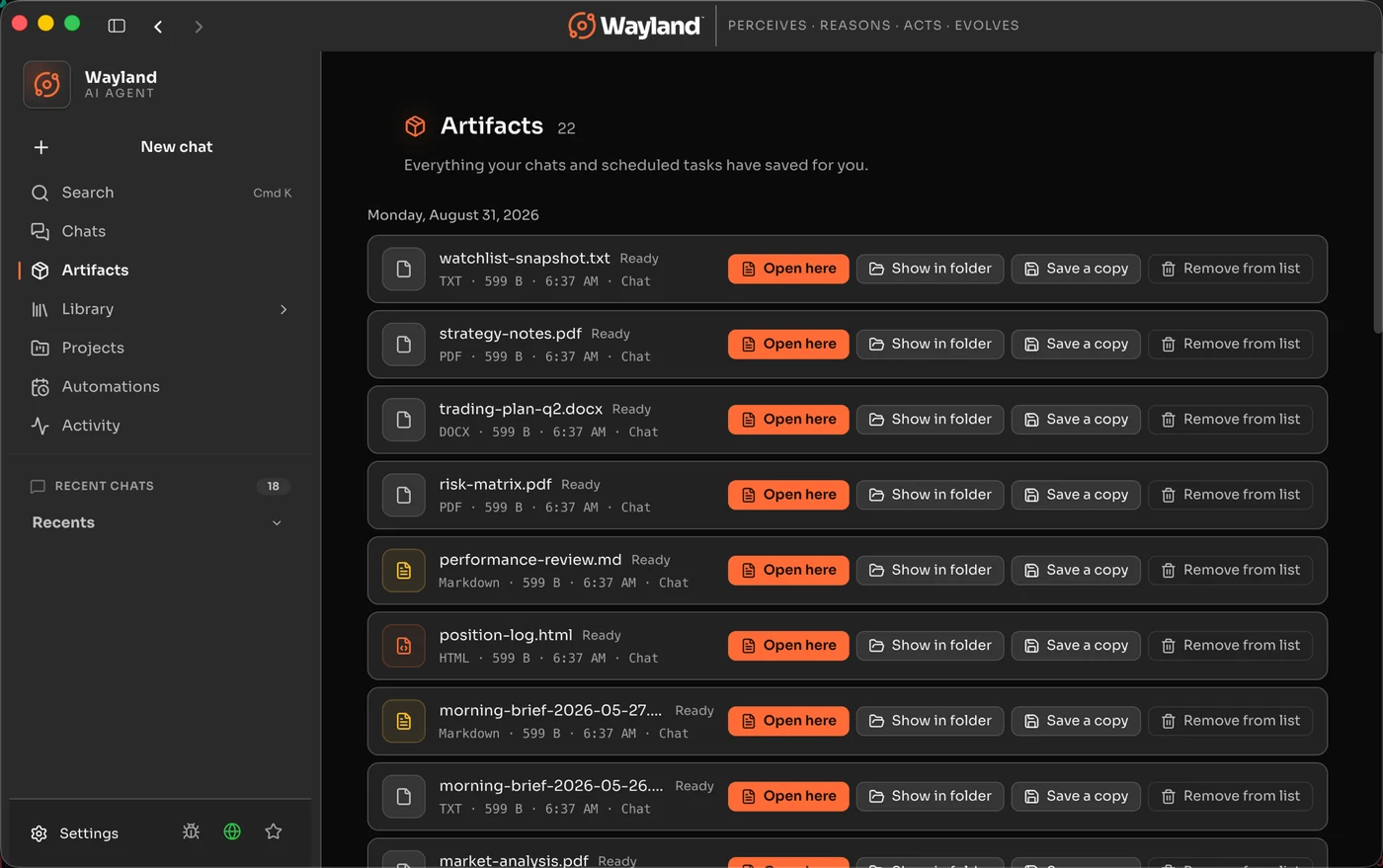Open here for performance-review.md
This screenshot has width=1383, height=868.
pos(788,570)
